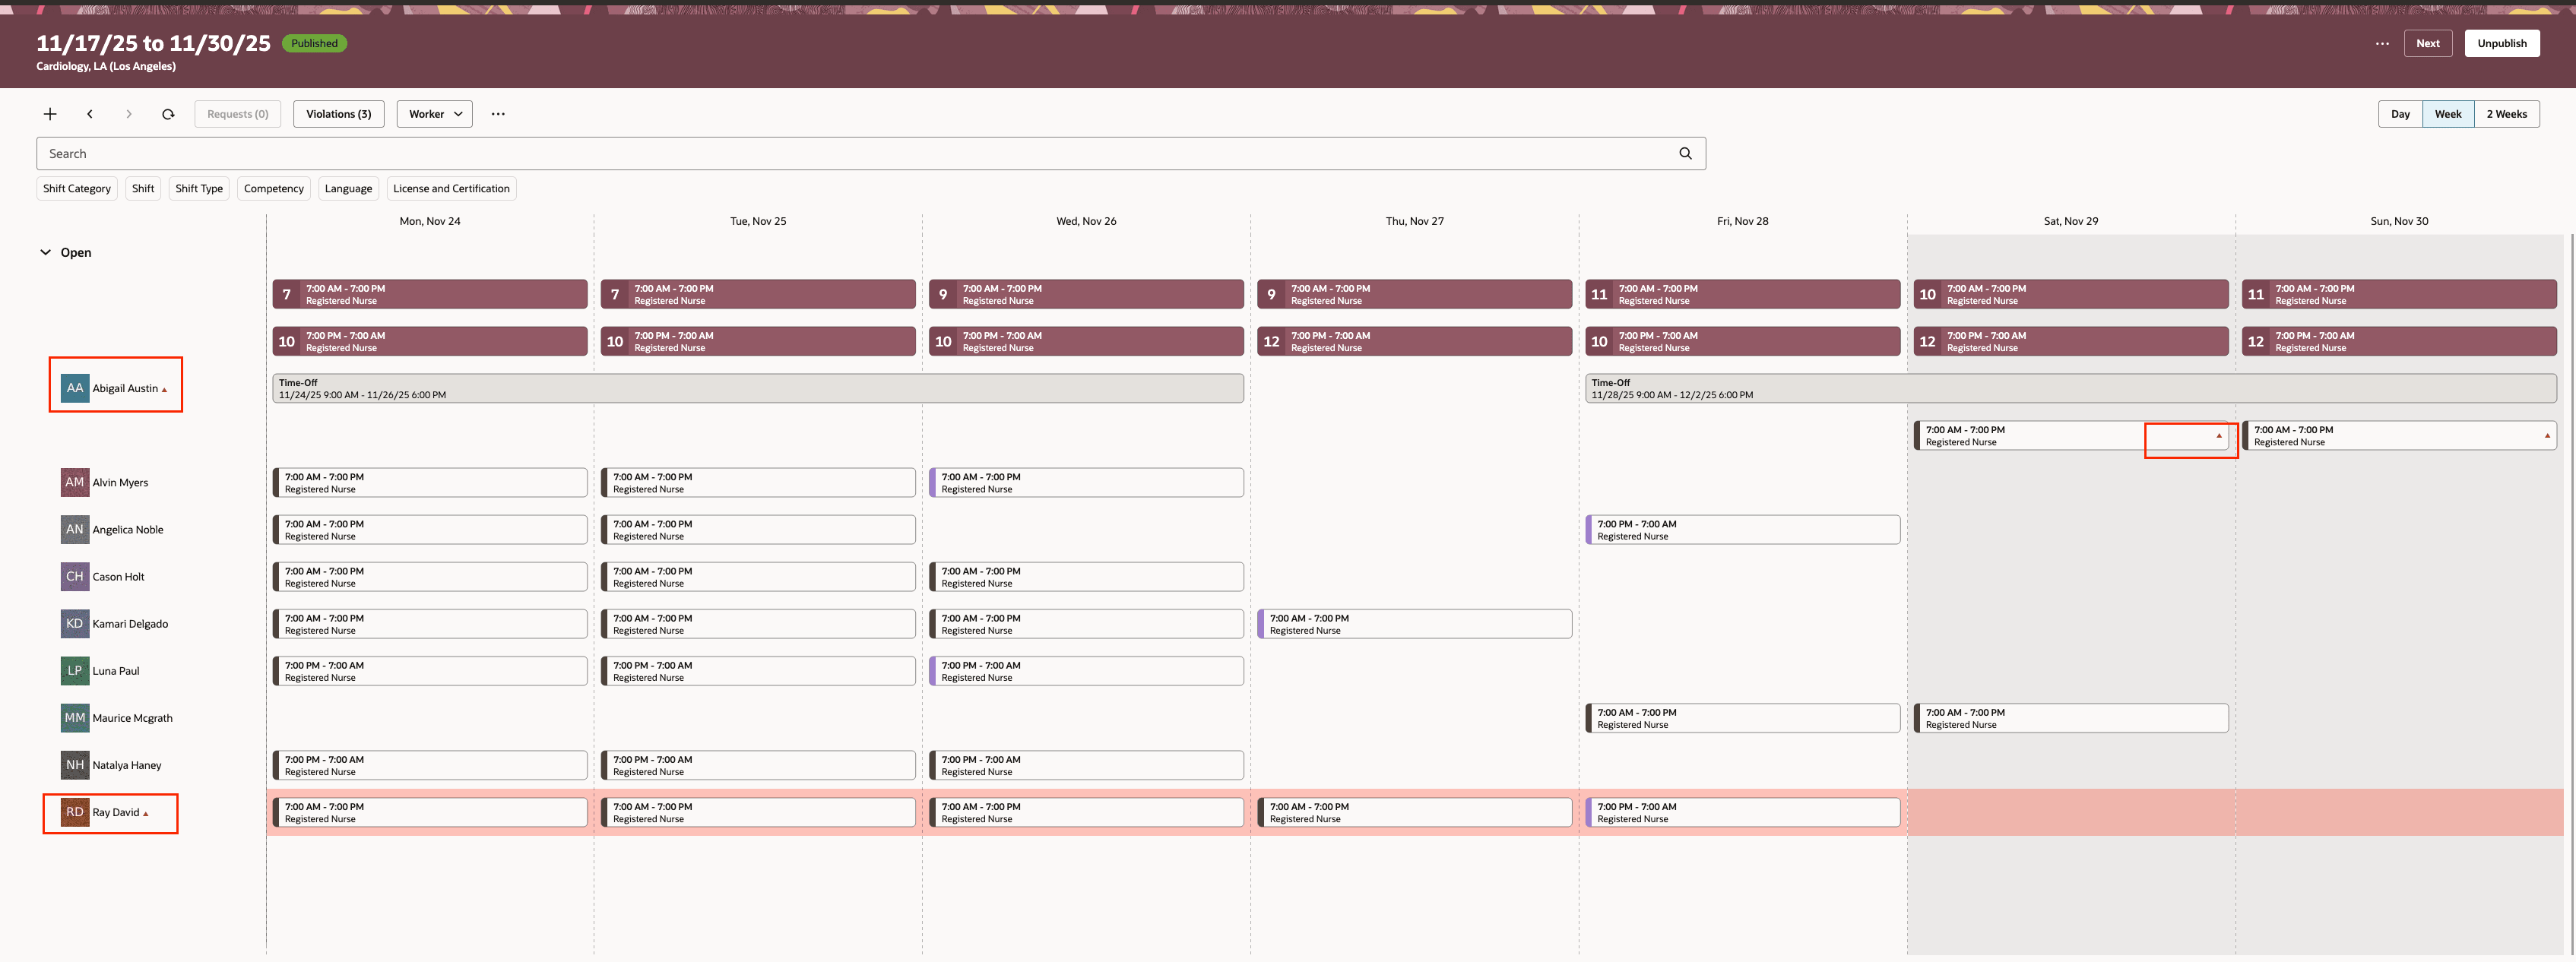Navigate back using the left chevron icon
2576x962 pixels.
(90, 113)
